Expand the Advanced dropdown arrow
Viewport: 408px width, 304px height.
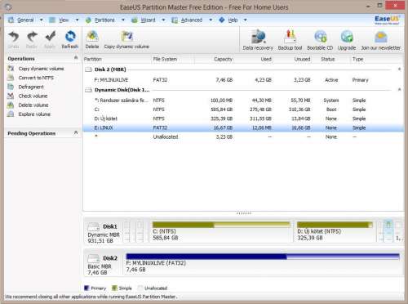coord(211,20)
